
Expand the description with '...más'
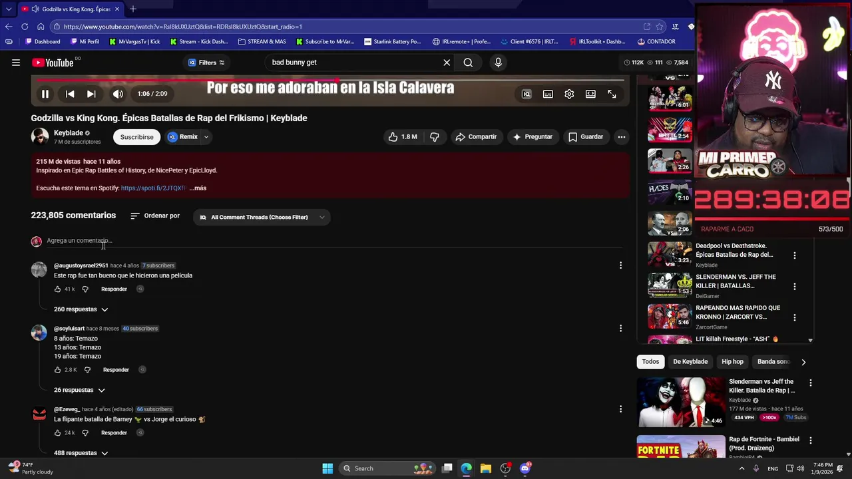tap(198, 188)
